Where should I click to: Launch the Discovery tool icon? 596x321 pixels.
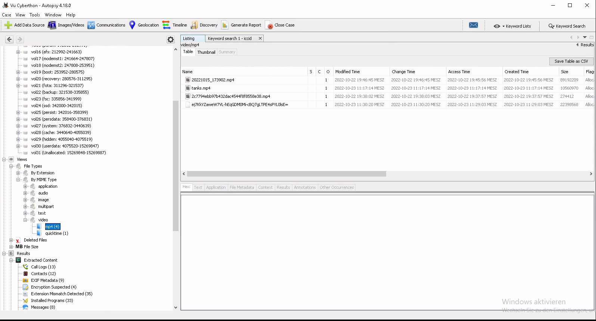pos(194,25)
